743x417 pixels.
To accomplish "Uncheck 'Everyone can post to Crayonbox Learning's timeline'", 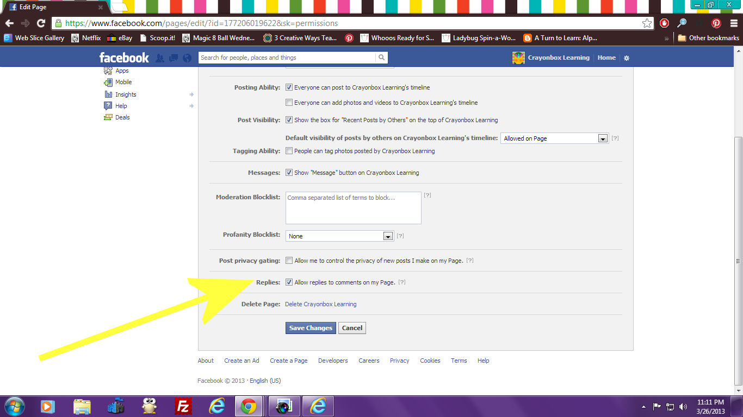I will point(289,87).
